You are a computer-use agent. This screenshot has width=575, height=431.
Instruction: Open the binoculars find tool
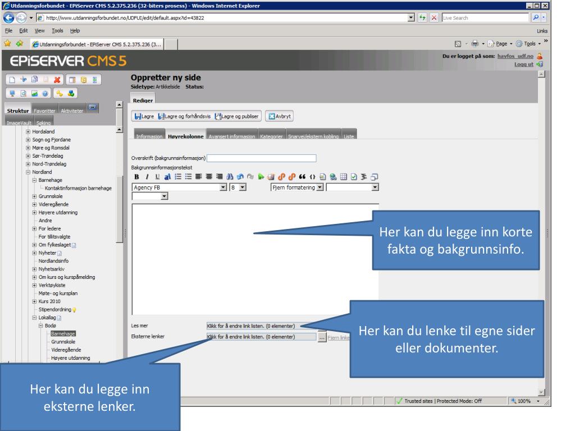coord(230,177)
